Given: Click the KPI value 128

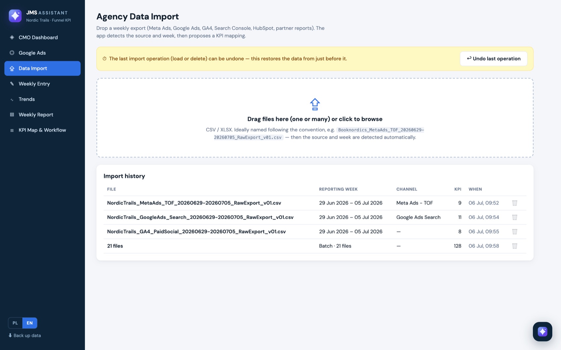Looking at the screenshot, I should (x=457, y=246).
